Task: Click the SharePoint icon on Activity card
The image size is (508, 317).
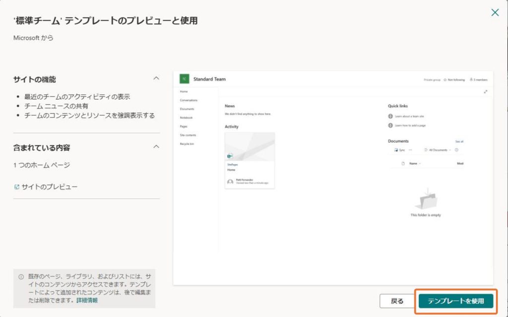Action: 230,156
